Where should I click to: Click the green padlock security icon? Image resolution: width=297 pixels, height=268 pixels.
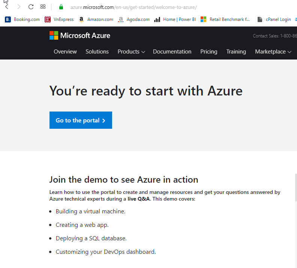coord(61,7)
